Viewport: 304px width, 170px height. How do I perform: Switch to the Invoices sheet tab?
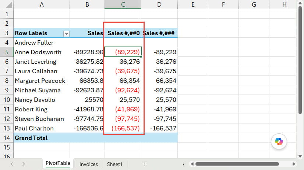[x=88, y=164]
